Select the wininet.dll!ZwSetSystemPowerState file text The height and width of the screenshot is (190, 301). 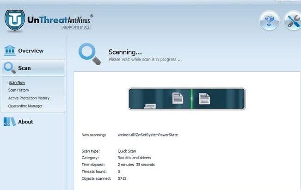147,135
